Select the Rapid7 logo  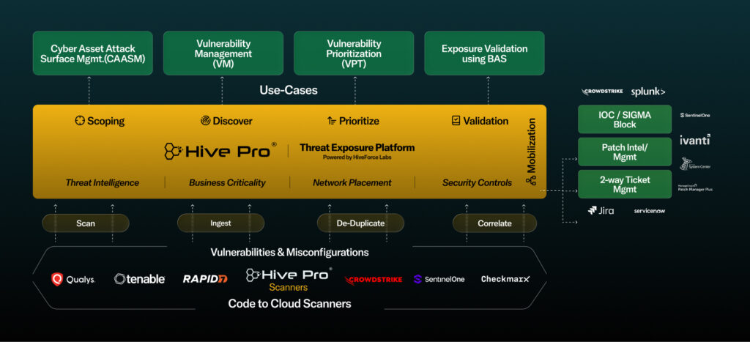coord(205,279)
